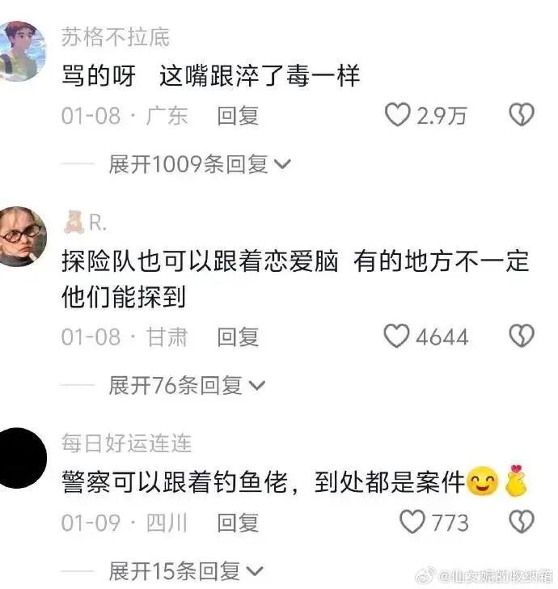Open avatar of user R. with glasses
This screenshot has height=589, width=558.
[x=22, y=236]
